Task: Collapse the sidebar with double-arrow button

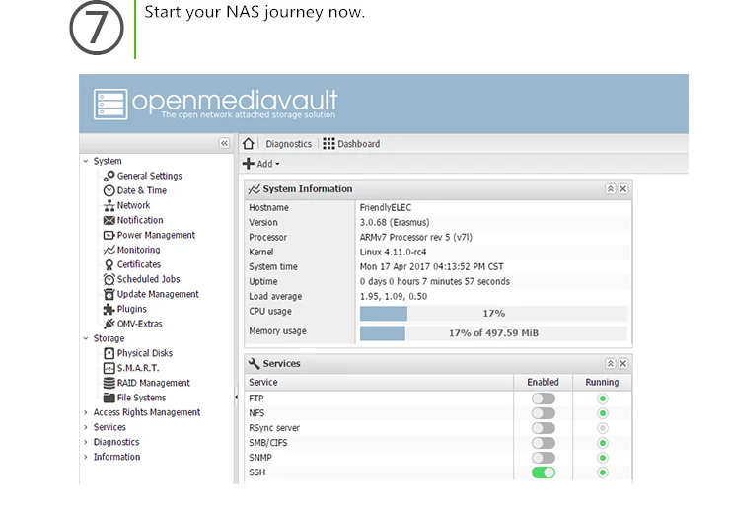Action: (x=224, y=143)
